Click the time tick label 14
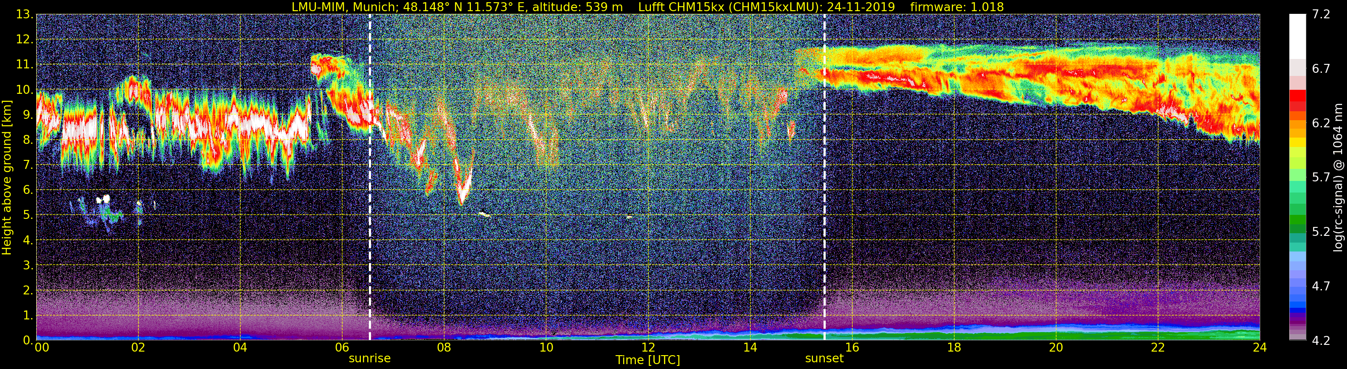This screenshot has height=369, width=1347. pos(750,348)
